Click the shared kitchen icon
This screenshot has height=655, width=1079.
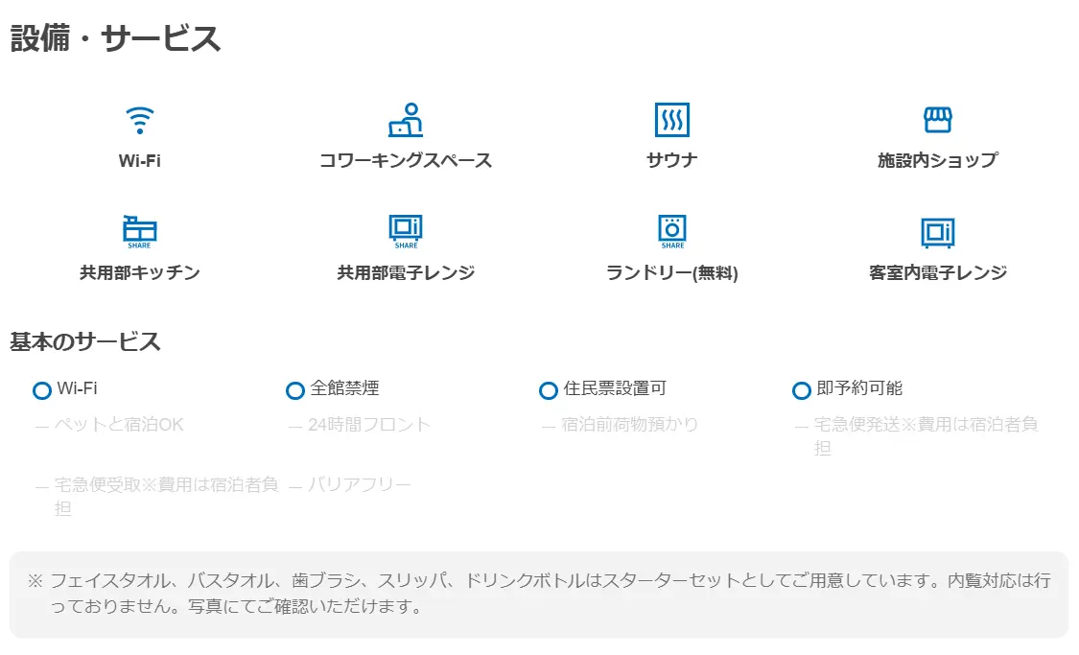(x=140, y=231)
